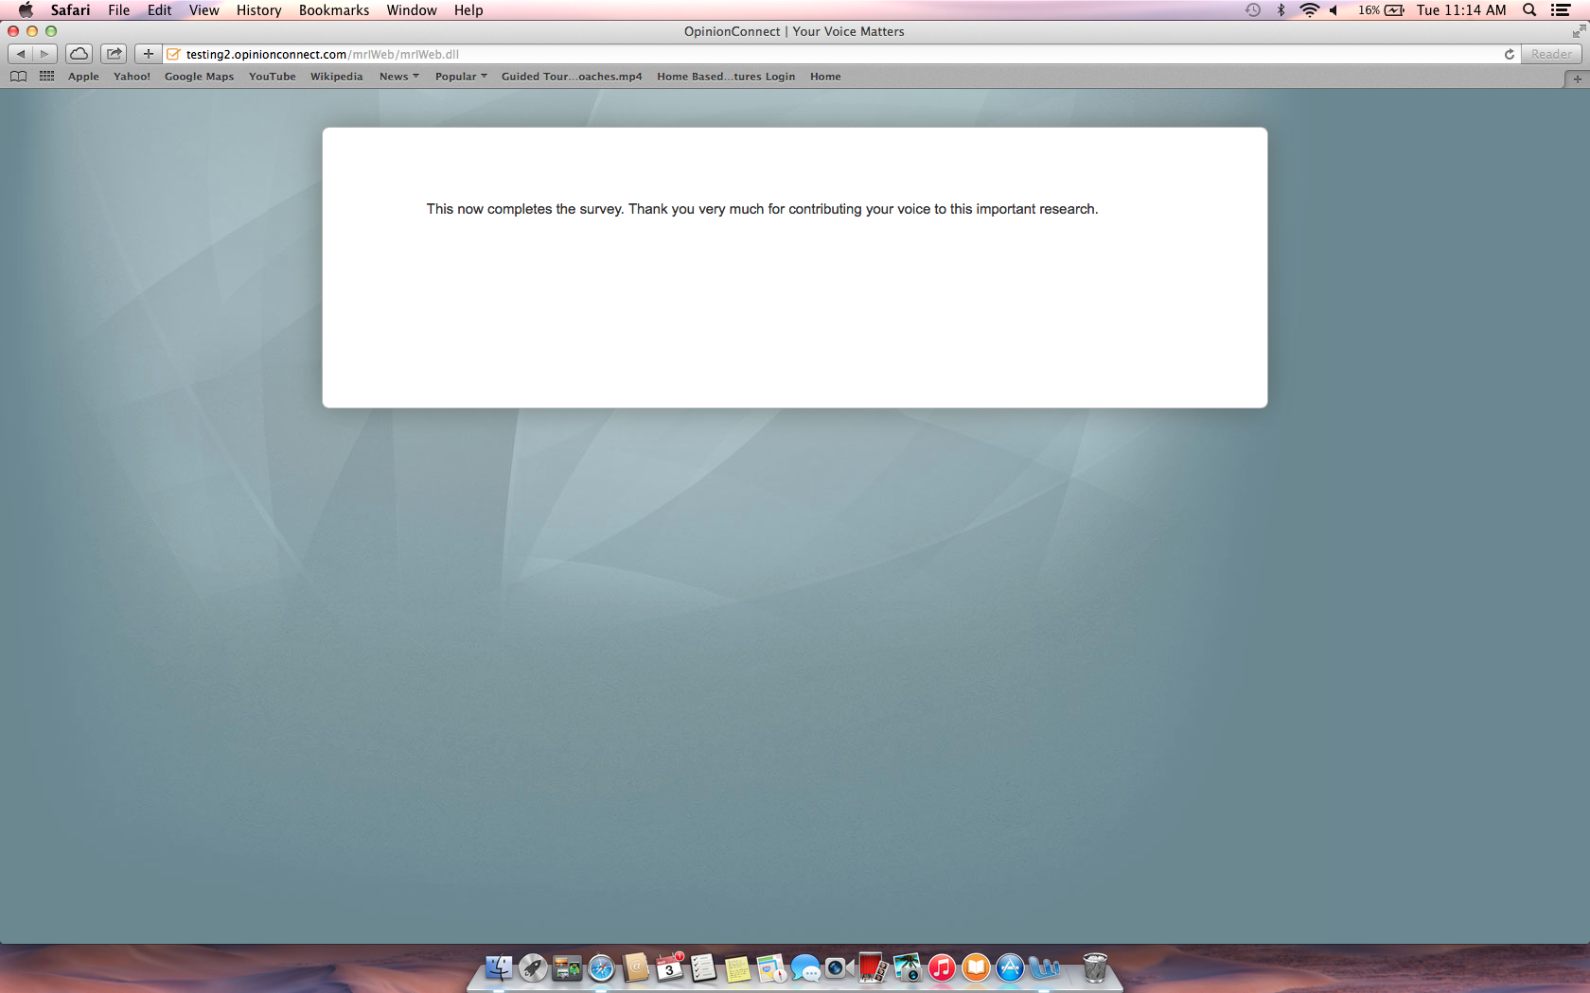The height and width of the screenshot is (993, 1590).
Task: Open Calendar from the dock
Action: 669,968
